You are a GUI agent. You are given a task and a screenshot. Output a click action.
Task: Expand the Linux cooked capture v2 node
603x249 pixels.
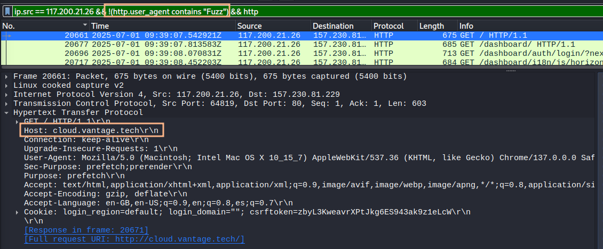coord(7,85)
